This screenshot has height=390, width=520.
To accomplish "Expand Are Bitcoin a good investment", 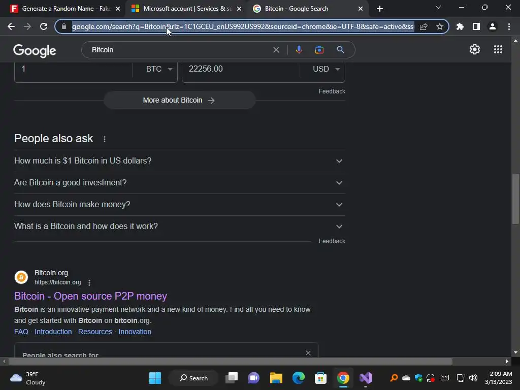I will pos(180,183).
